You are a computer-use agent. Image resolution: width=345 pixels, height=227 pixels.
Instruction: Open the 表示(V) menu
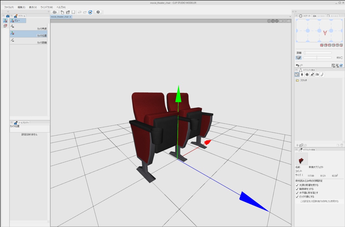pos(33,7)
